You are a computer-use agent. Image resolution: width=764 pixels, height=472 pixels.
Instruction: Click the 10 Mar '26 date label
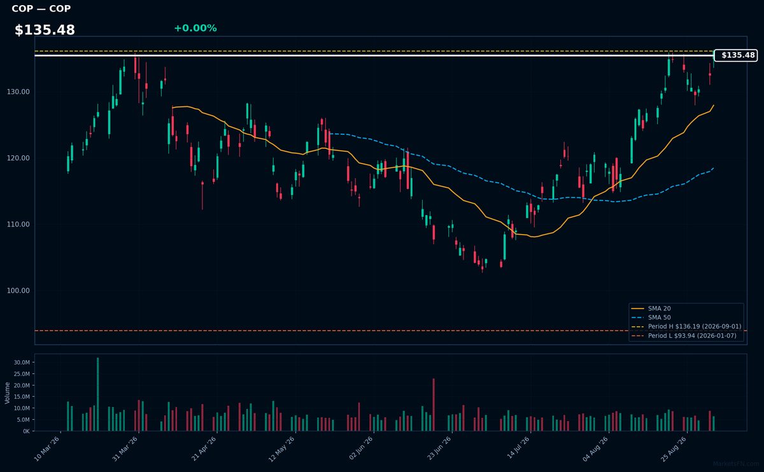click(x=48, y=449)
